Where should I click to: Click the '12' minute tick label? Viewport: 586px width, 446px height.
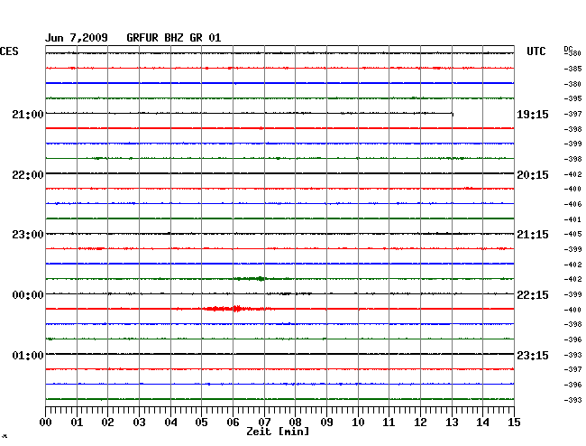pos(420,423)
